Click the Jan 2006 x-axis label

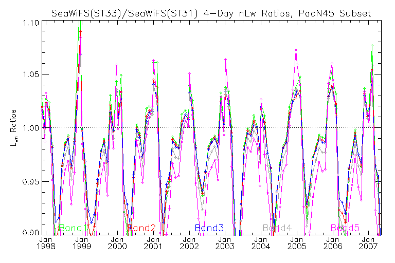[333, 243]
